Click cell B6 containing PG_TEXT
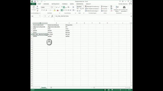Screen dimensions: 163x91 [57, 34]
